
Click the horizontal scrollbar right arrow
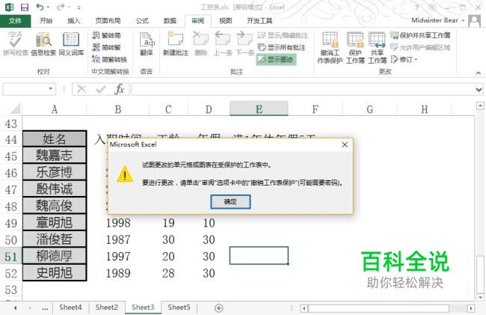pos(471,308)
